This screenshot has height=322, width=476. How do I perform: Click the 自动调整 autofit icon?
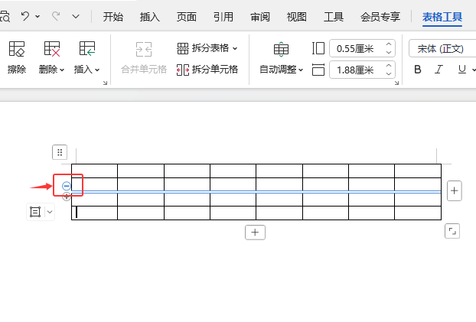(281, 49)
